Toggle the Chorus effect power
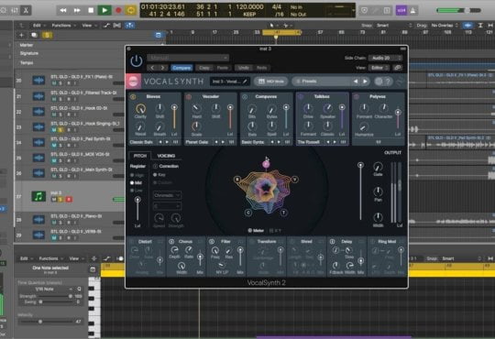The height and width of the screenshot is (339, 495). (171, 242)
